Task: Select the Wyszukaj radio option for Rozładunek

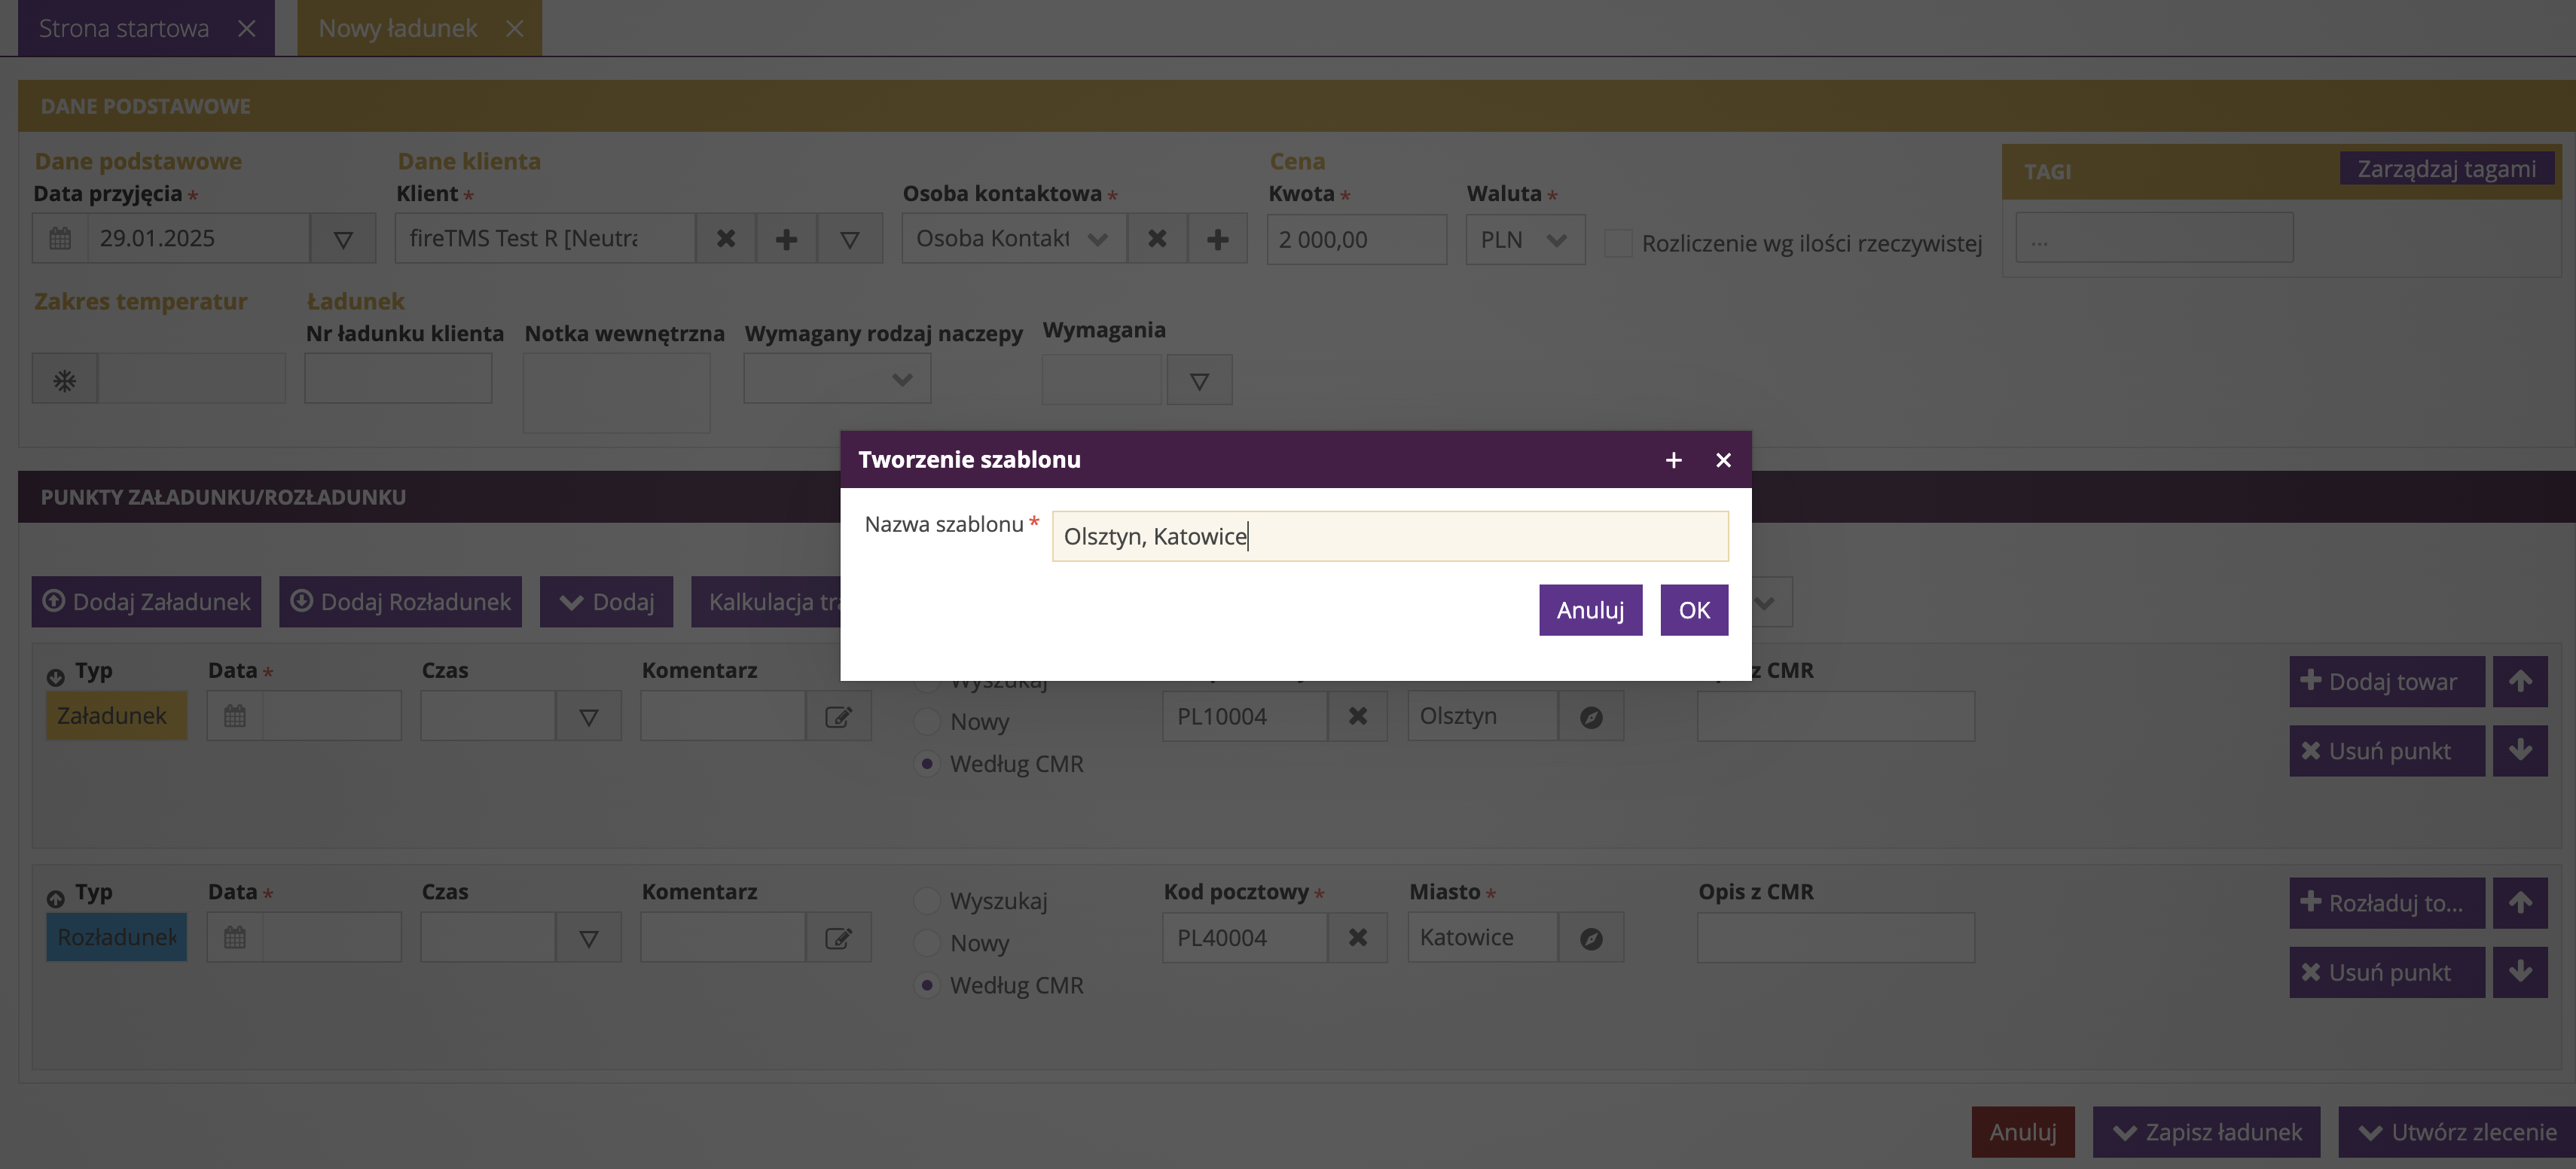Action: (x=927, y=901)
